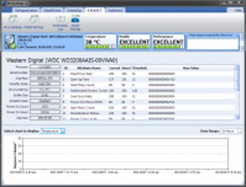Click the Power-On Count value field
This screenshot has width=246, height=187.
point(45,106)
